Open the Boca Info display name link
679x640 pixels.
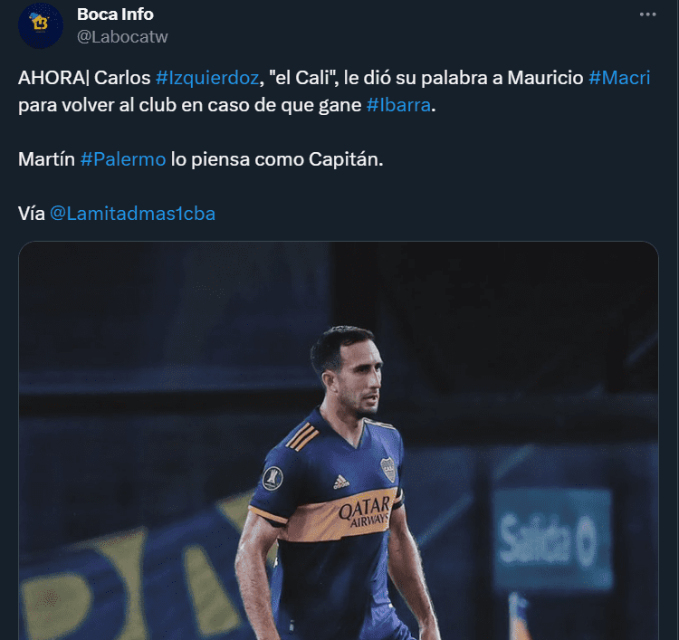coord(115,14)
